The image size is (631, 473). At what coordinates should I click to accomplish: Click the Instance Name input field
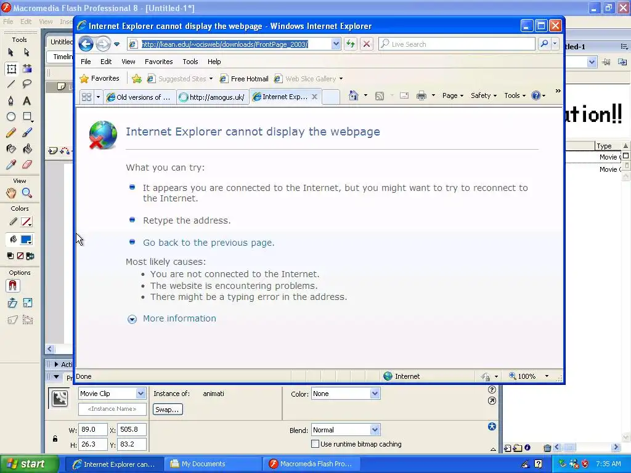coord(112,409)
